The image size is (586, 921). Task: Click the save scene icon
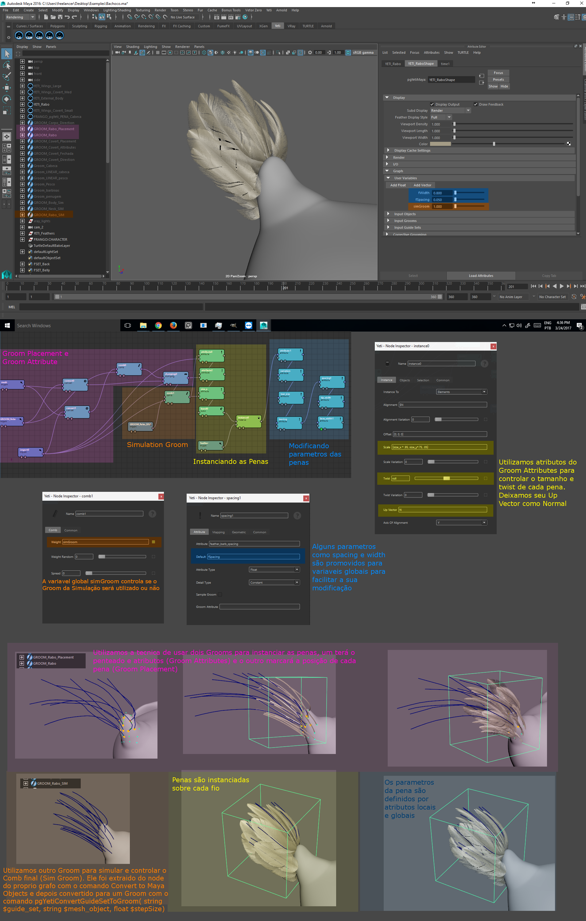pyautogui.click(x=60, y=17)
